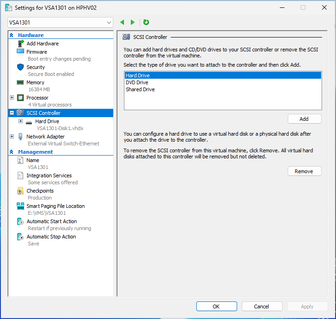Click the Memory chip icon

[20, 82]
